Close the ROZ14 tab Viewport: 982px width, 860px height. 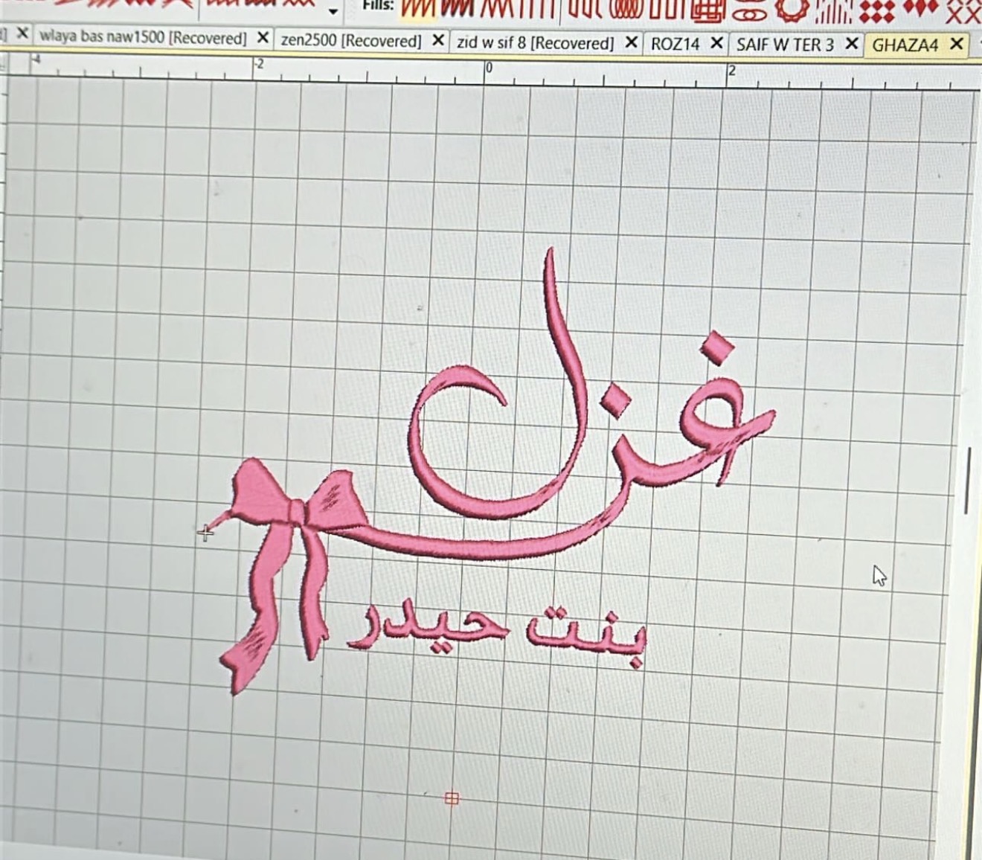tap(716, 43)
